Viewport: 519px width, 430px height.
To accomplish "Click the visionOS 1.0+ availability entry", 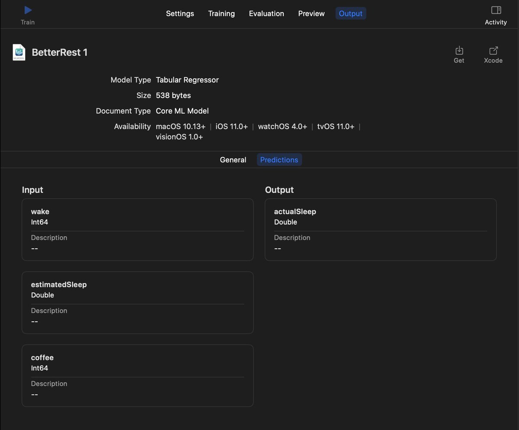I will tap(179, 137).
